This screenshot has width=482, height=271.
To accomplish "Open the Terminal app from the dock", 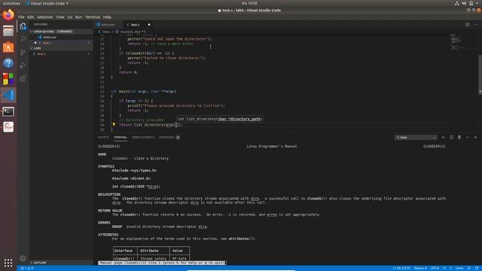I will click(8, 111).
